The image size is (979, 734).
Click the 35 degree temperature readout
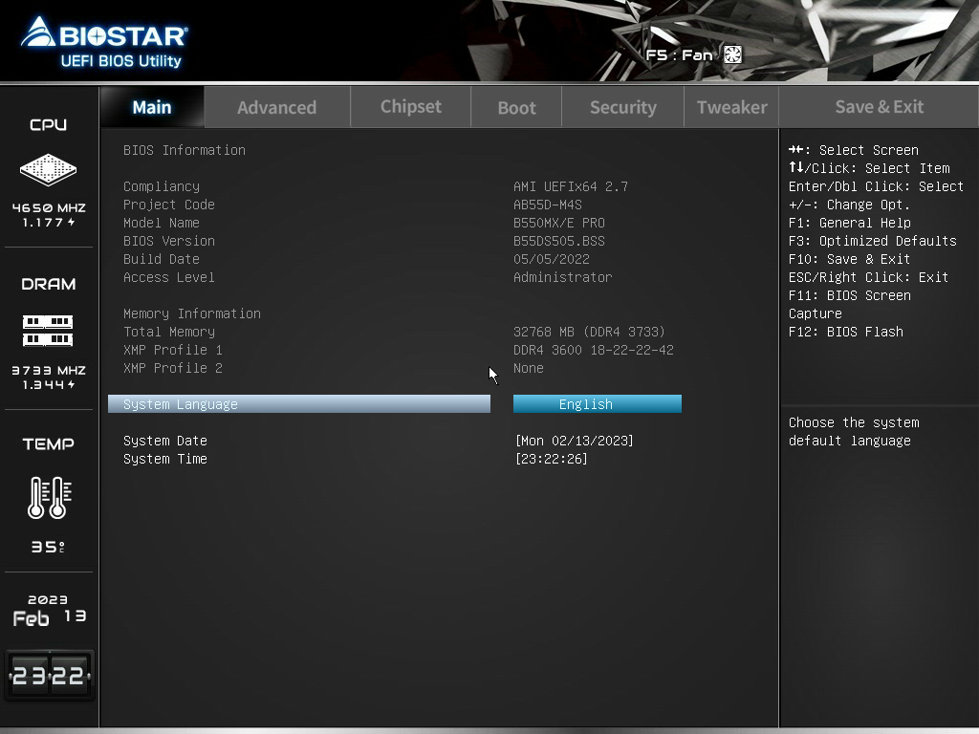[48, 548]
